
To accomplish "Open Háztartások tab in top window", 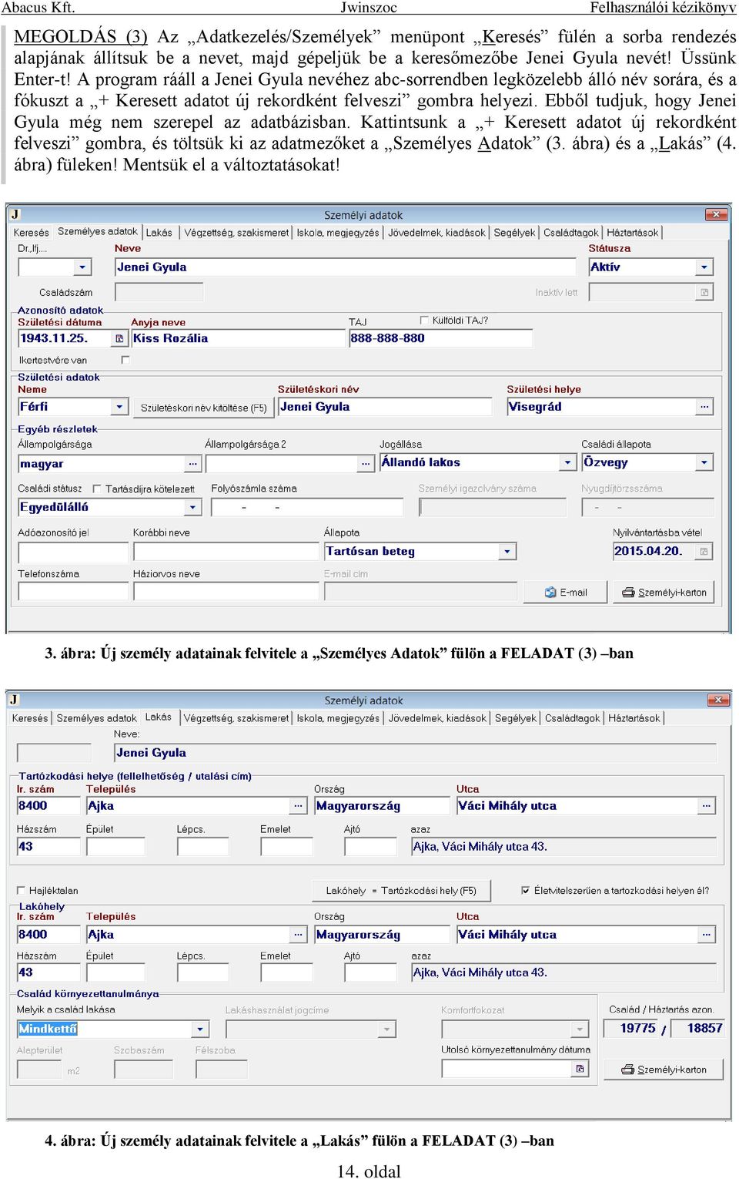I will coord(633,233).
